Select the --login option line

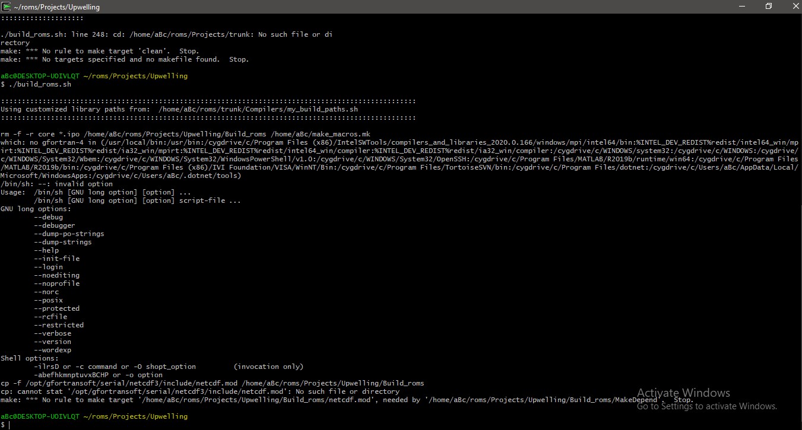(48, 267)
